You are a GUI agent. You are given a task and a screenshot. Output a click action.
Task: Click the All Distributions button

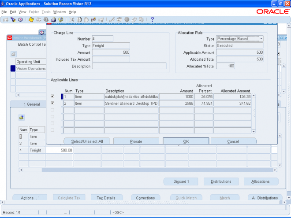[265, 198]
